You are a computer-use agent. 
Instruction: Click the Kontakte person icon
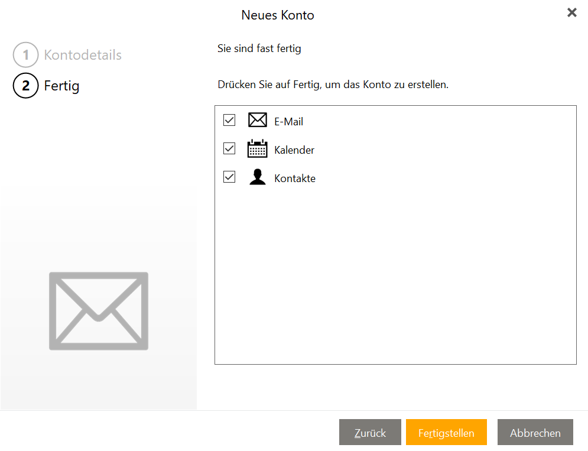257,177
